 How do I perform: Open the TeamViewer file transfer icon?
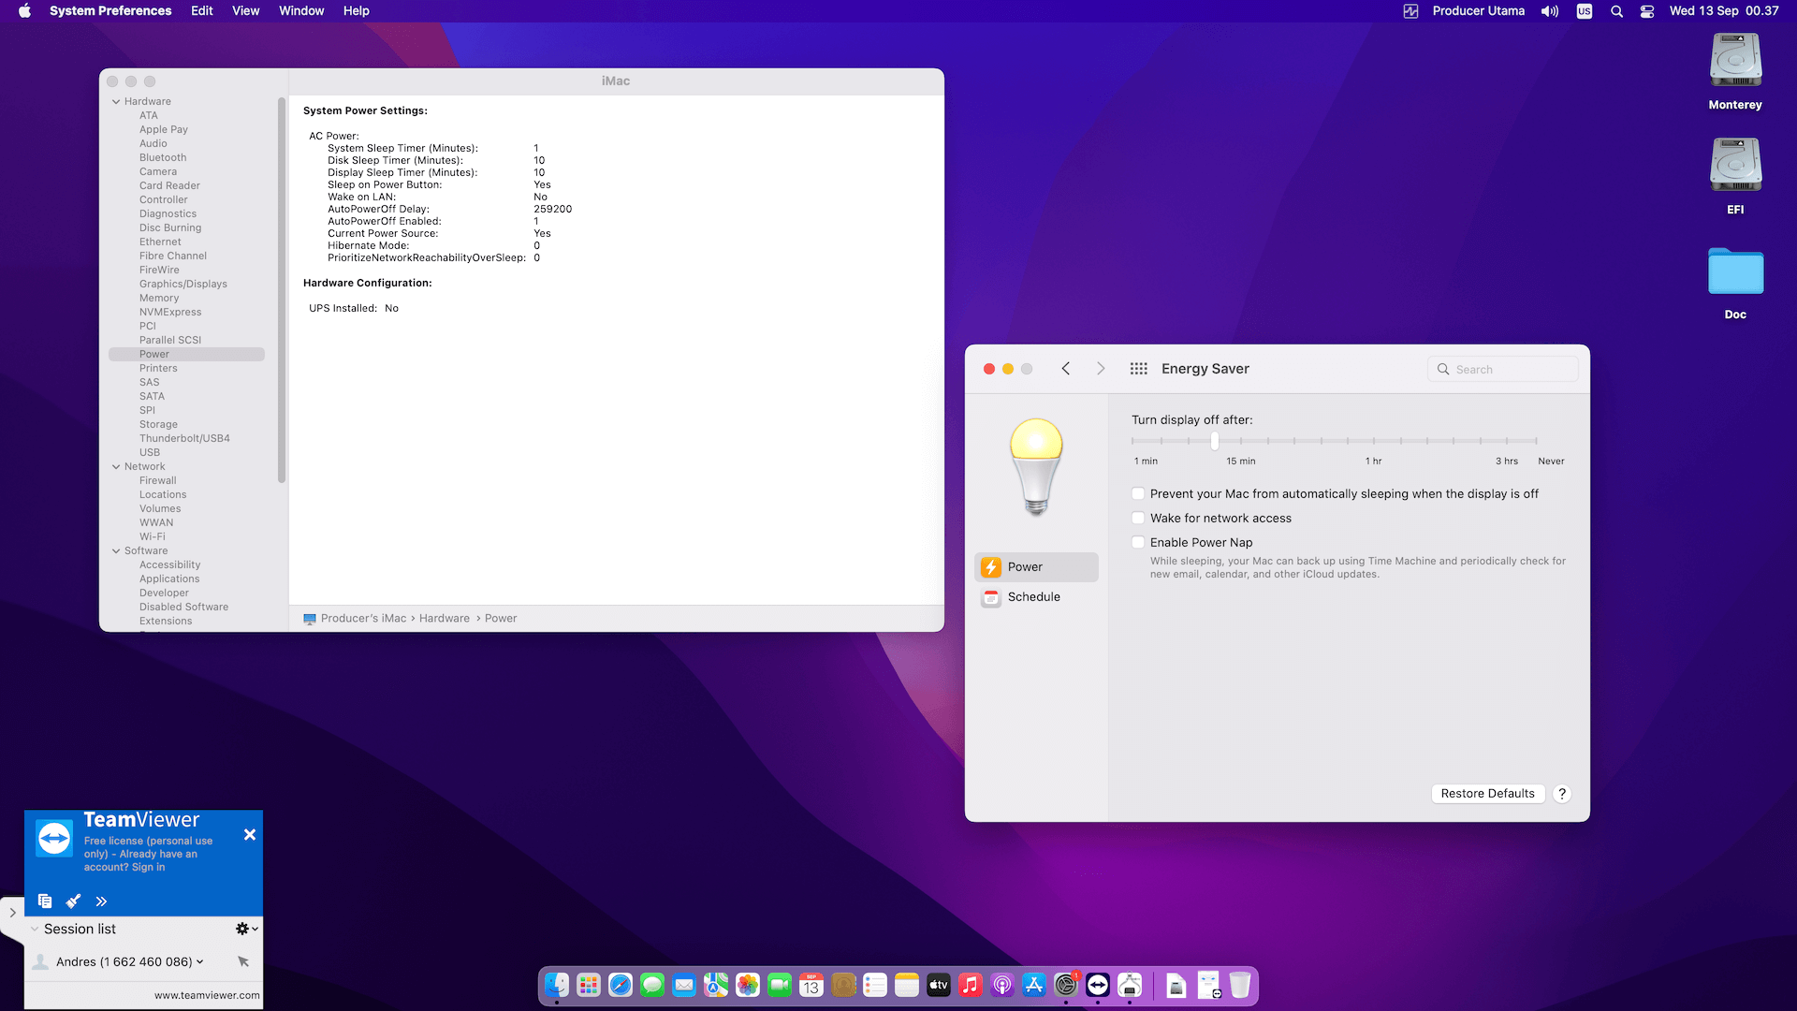pos(45,901)
